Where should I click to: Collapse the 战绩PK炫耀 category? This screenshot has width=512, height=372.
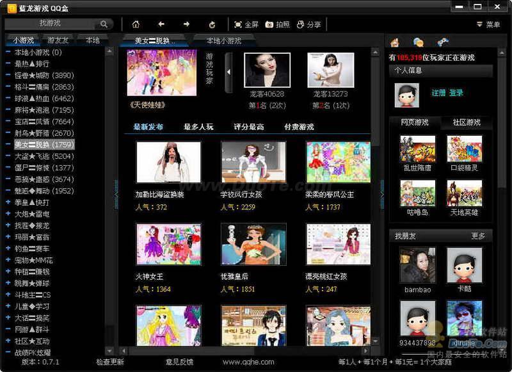click(x=8, y=352)
